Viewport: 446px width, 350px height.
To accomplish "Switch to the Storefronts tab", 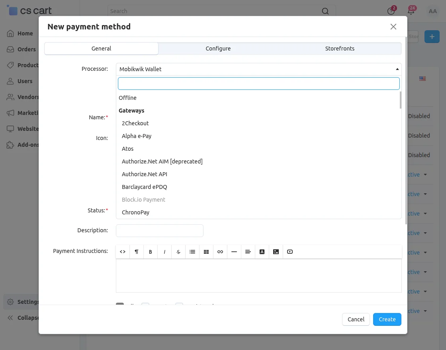I will [x=340, y=49].
